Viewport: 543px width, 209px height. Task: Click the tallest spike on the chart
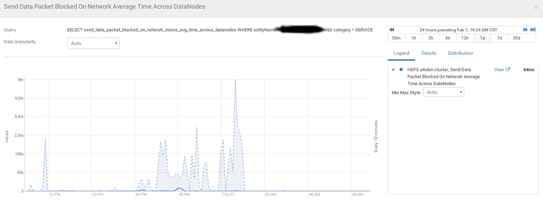(x=235, y=80)
